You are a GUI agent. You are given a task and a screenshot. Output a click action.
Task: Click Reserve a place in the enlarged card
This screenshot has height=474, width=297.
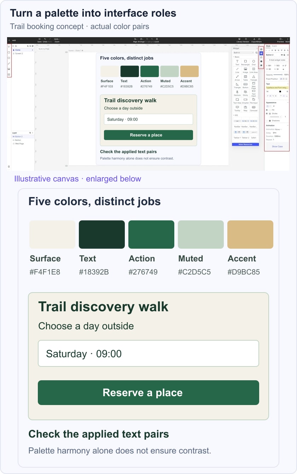[x=148, y=393]
